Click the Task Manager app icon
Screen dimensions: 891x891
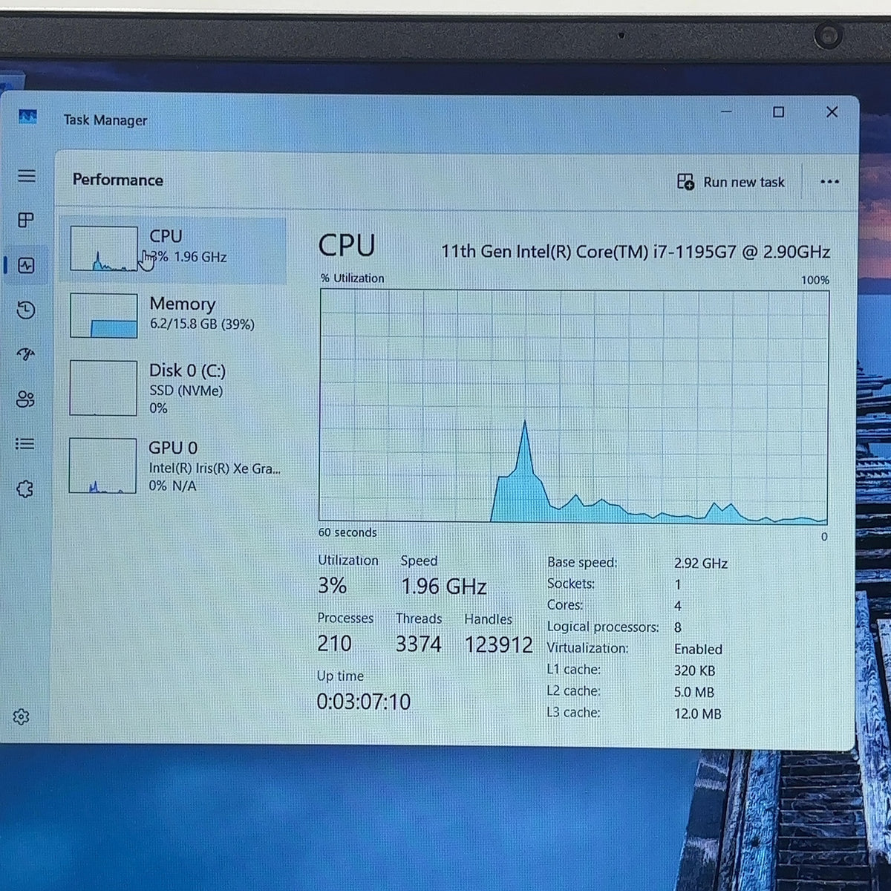tap(27, 117)
